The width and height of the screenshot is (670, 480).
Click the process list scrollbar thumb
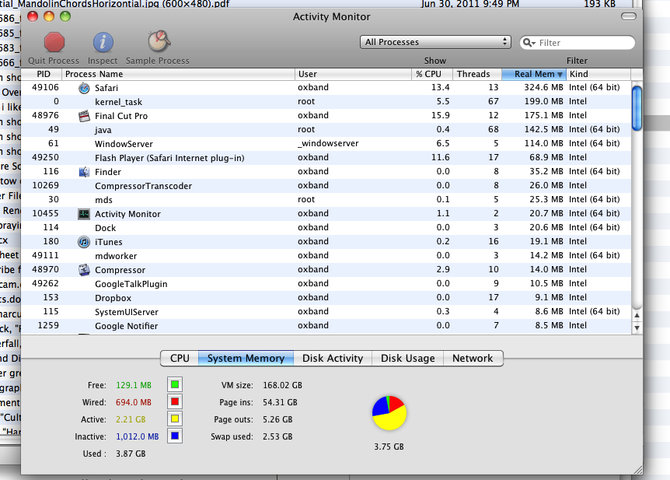tap(637, 108)
